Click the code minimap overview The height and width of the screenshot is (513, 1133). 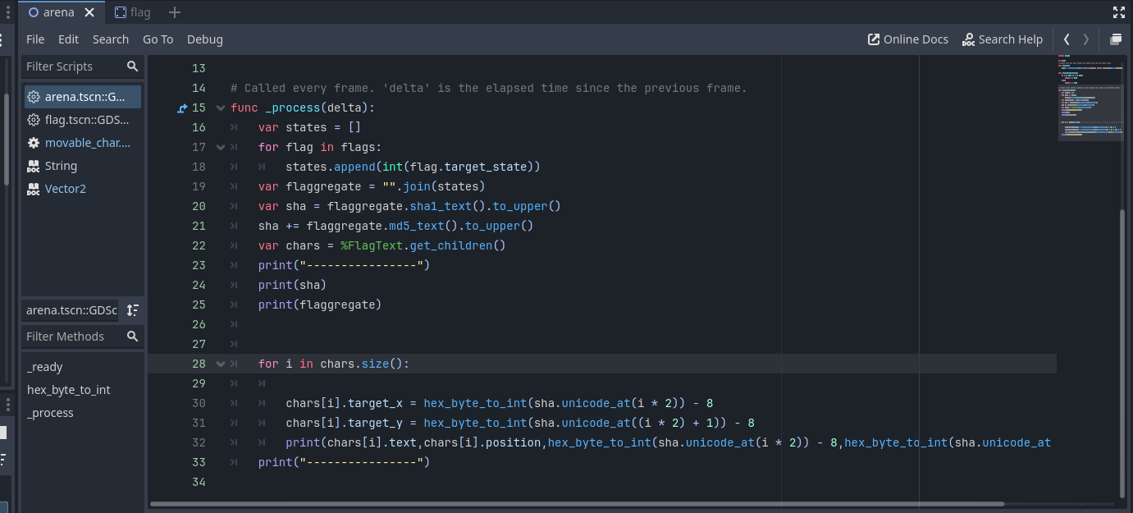coord(1090,98)
